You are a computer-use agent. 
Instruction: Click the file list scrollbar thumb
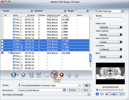pos(90,58)
